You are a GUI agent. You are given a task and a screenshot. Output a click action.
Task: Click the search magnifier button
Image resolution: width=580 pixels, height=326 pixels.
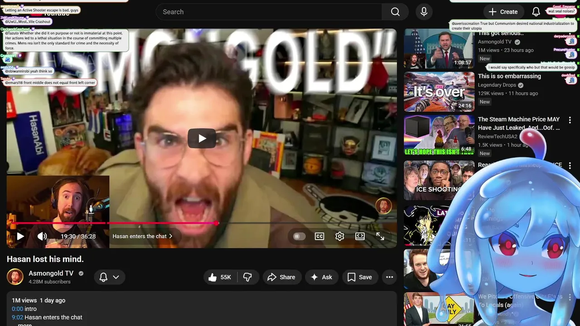coord(395,12)
